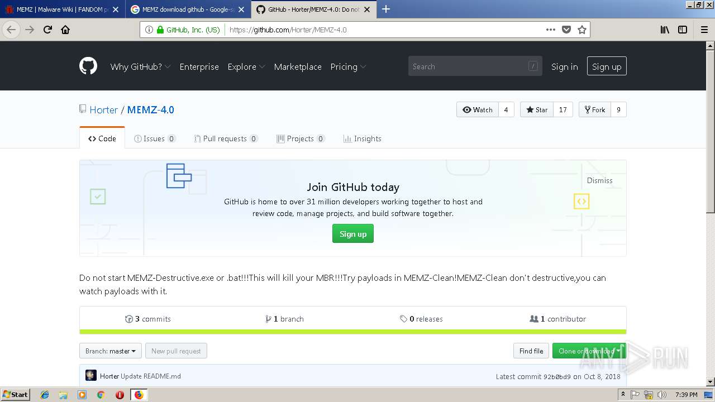
Task: Open Opera from the taskbar
Action: 120,395
